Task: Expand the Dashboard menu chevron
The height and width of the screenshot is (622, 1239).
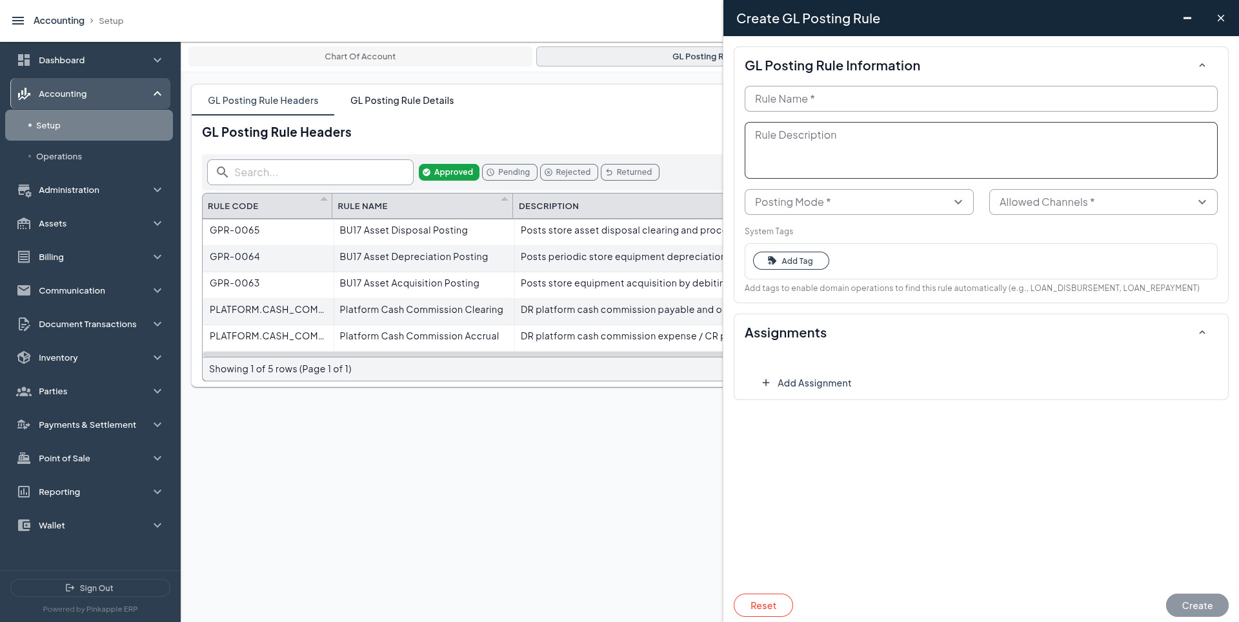Action: click(x=157, y=60)
